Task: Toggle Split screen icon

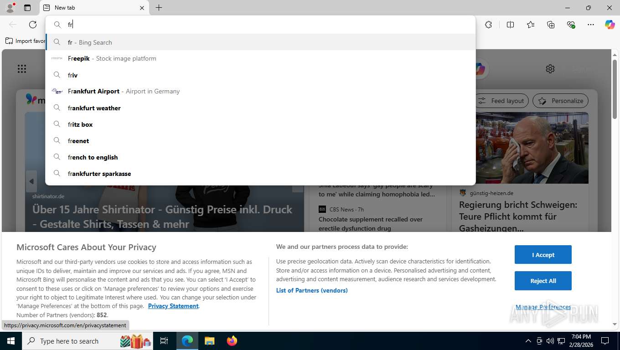Action: [510, 25]
